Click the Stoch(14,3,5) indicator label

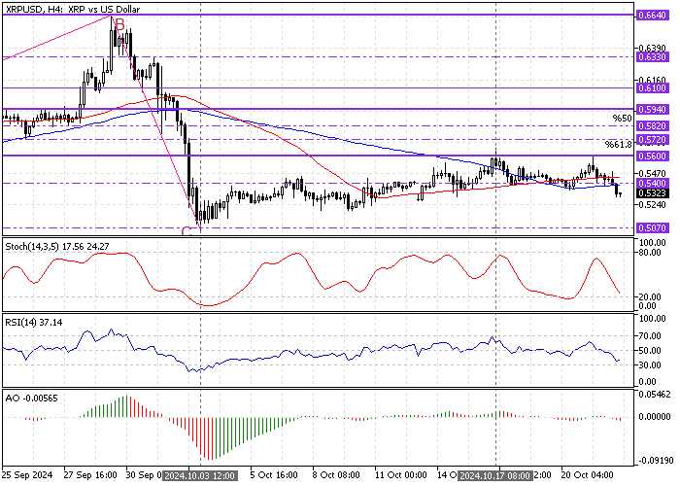tap(57, 247)
